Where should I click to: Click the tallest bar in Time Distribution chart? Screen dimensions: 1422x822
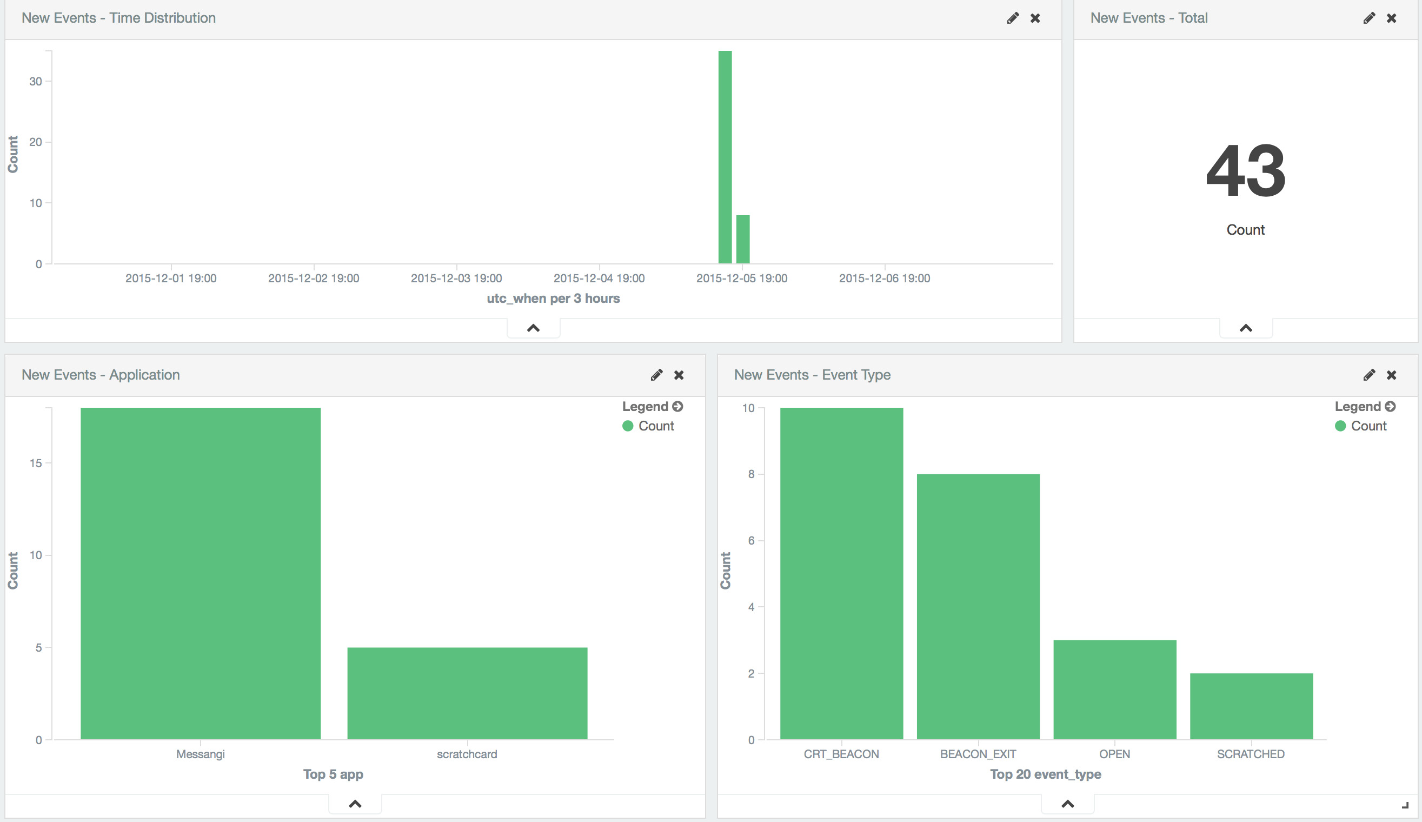(x=725, y=157)
